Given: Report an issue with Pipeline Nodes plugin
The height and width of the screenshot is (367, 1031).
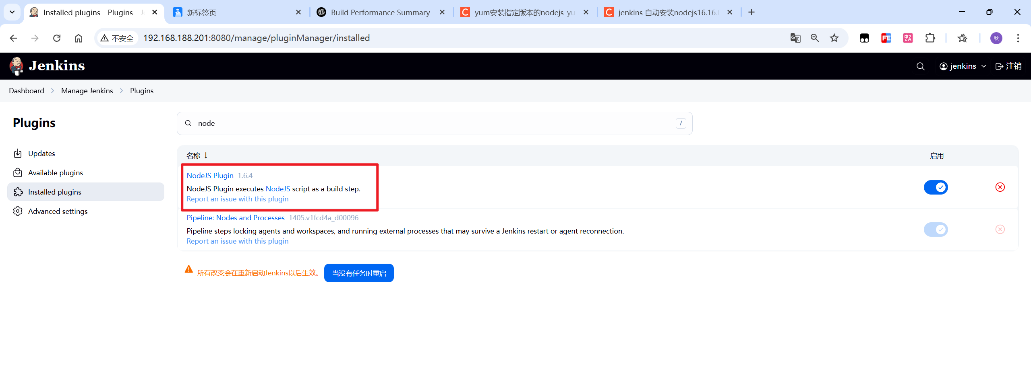Looking at the screenshot, I should coord(238,241).
